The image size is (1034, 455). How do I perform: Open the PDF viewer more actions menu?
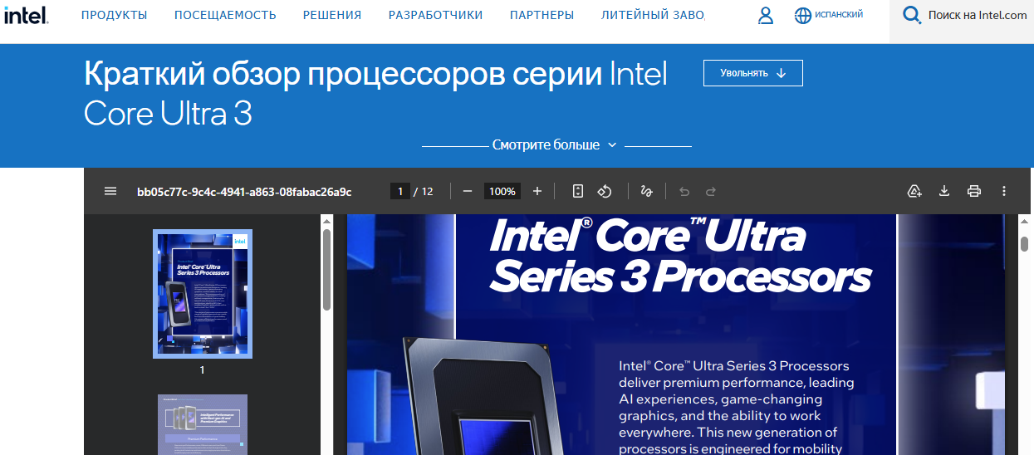tap(1004, 191)
